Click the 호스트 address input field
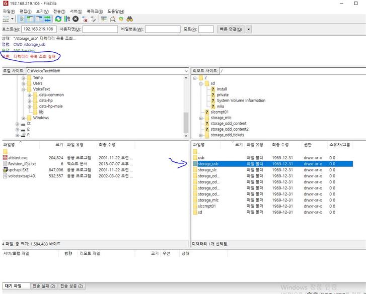Screen dimensions: 366x294 pyautogui.click(x=39, y=29)
